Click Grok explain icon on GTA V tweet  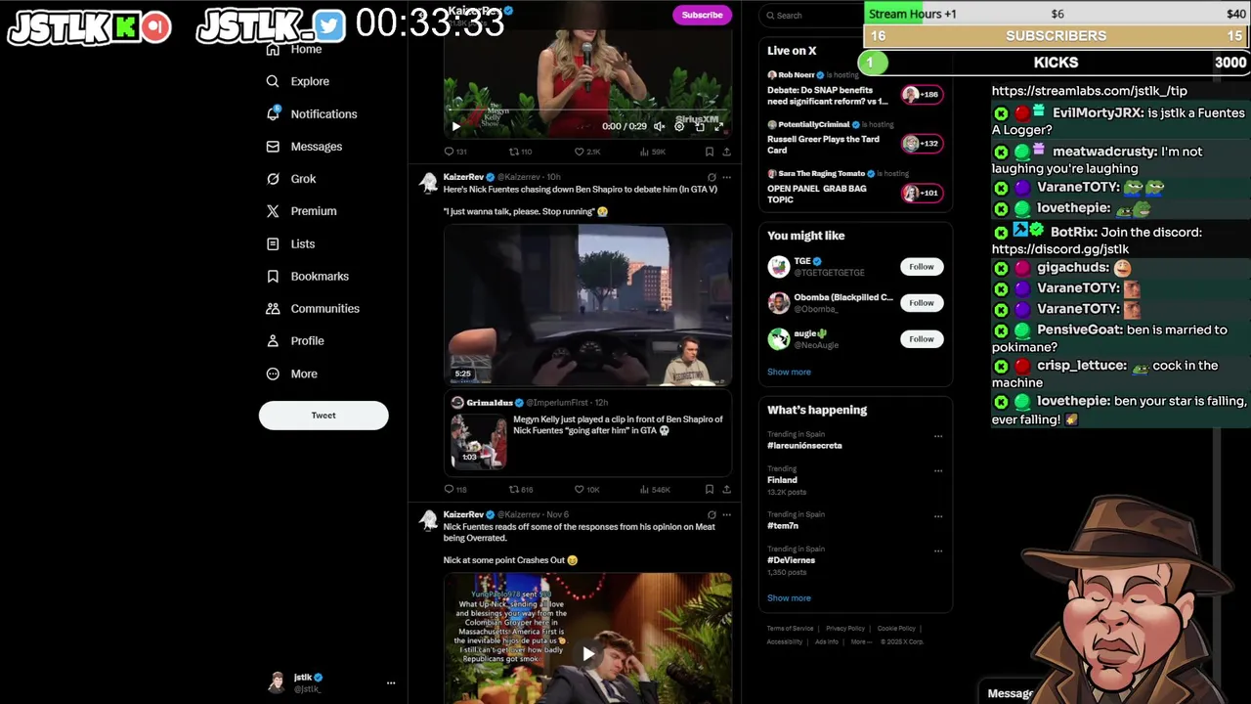coord(712,177)
